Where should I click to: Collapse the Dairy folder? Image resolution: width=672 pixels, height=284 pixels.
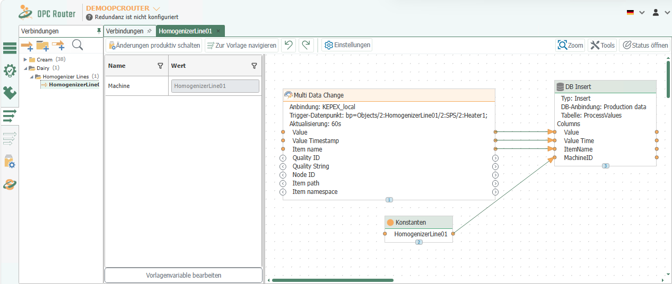click(25, 68)
